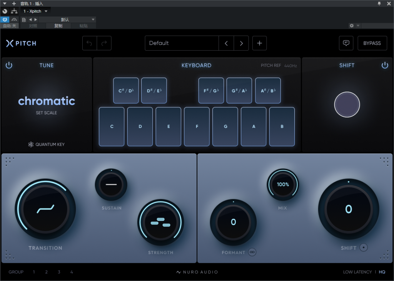This screenshot has width=394, height=281.
Task: Click the SUSTAIN knob
Action: [111, 185]
